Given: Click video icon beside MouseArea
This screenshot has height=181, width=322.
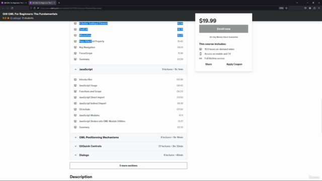Looking at the screenshot, I should [x=75, y=35].
